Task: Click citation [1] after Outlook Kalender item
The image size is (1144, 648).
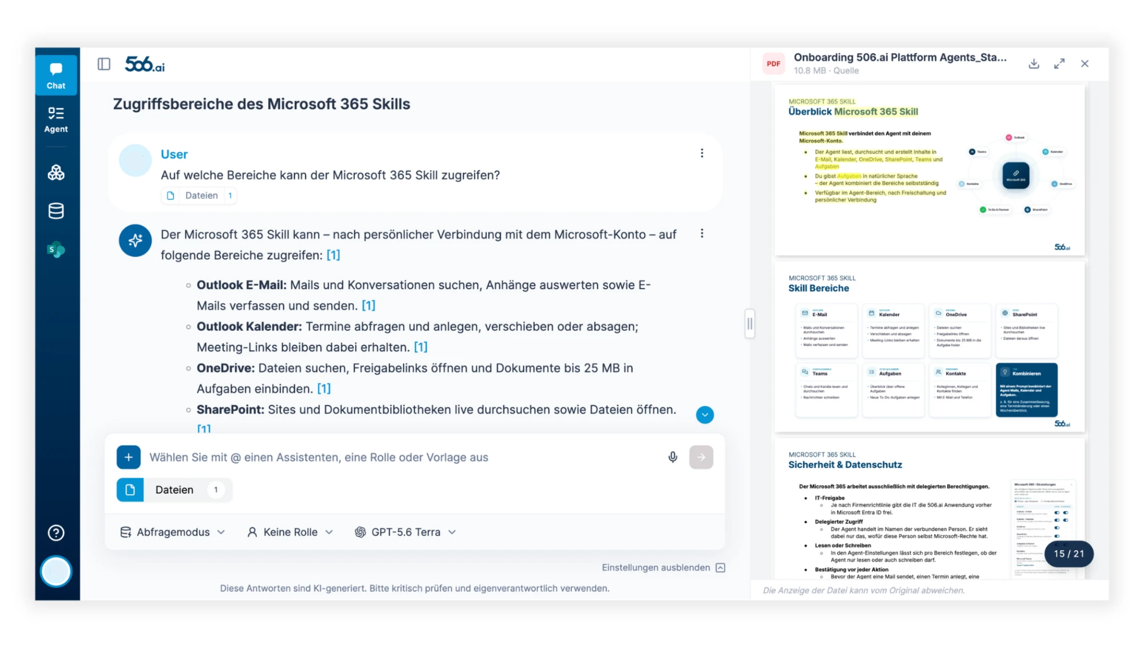Action: pyautogui.click(x=420, y=347)
